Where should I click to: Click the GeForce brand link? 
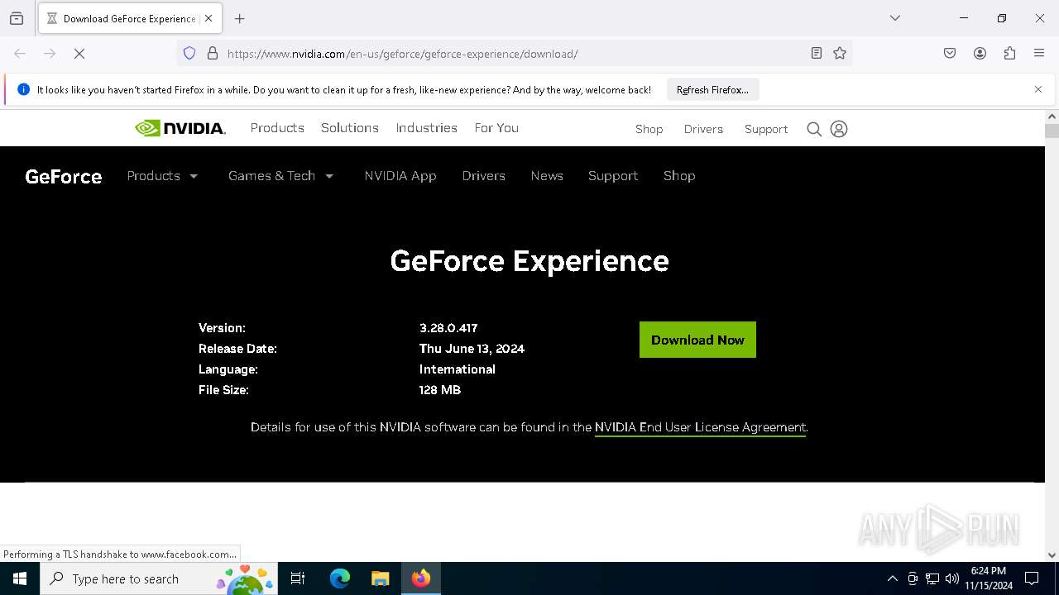(64, 176)
